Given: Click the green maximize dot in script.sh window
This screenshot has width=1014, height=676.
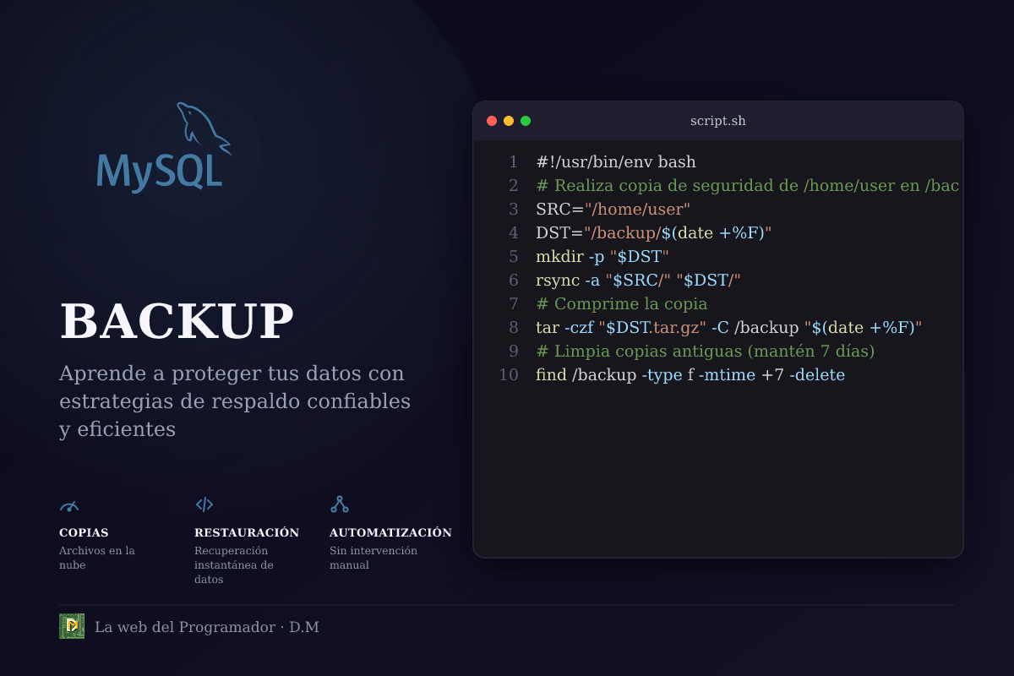Looking at the screenshot, I should tap(526, 121).
